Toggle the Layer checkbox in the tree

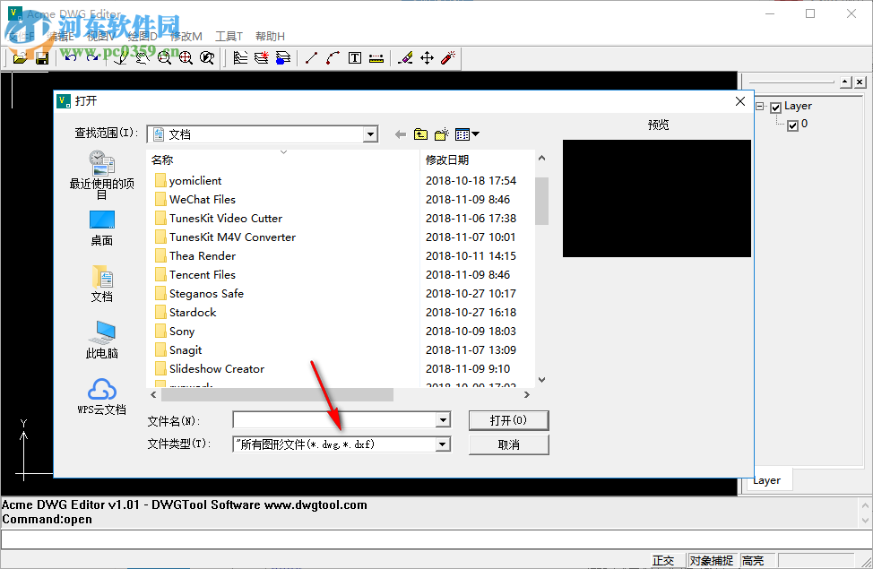tap(776, 106)
